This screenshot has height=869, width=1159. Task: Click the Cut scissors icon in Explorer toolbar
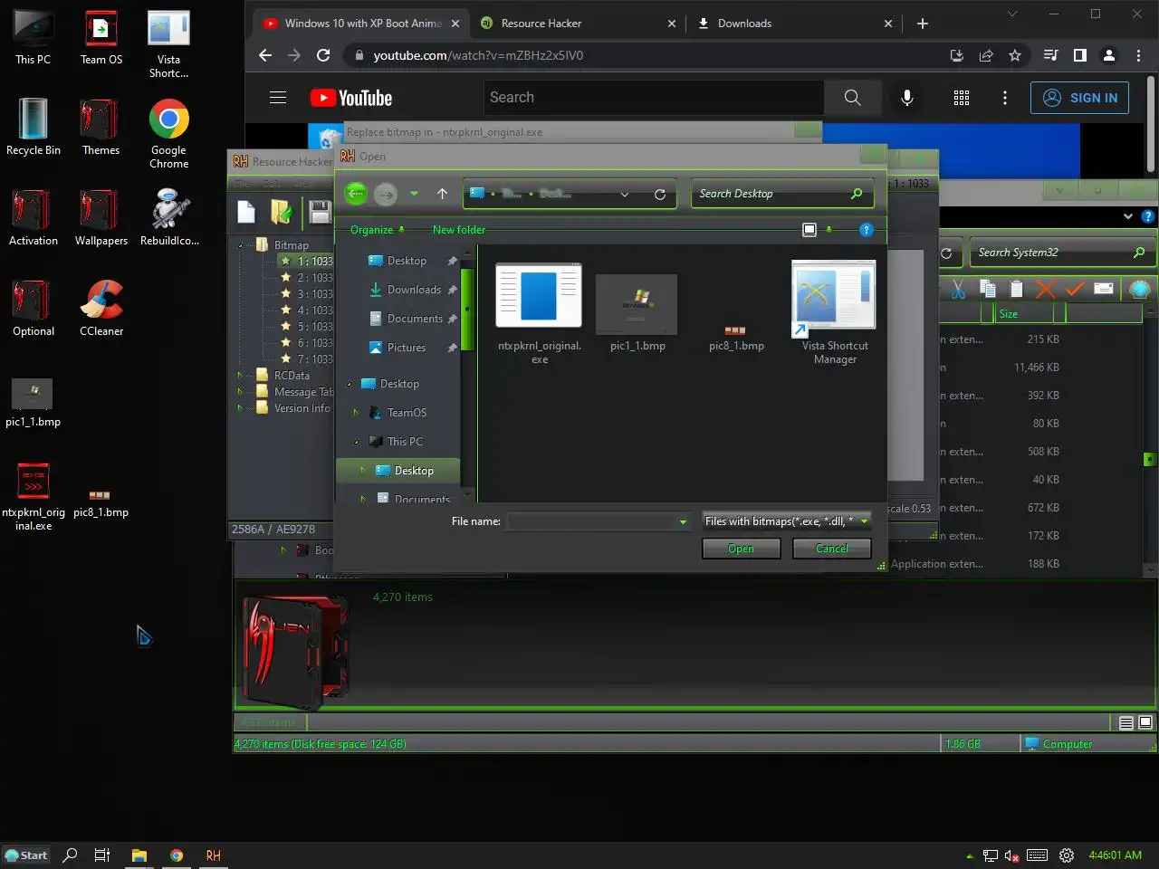point(958,289)
